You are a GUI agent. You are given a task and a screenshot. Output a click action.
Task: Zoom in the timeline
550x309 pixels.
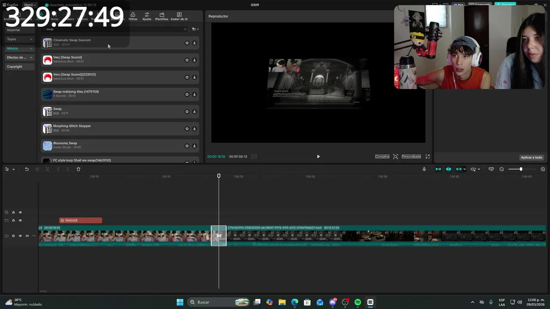(x=543, y=169)
